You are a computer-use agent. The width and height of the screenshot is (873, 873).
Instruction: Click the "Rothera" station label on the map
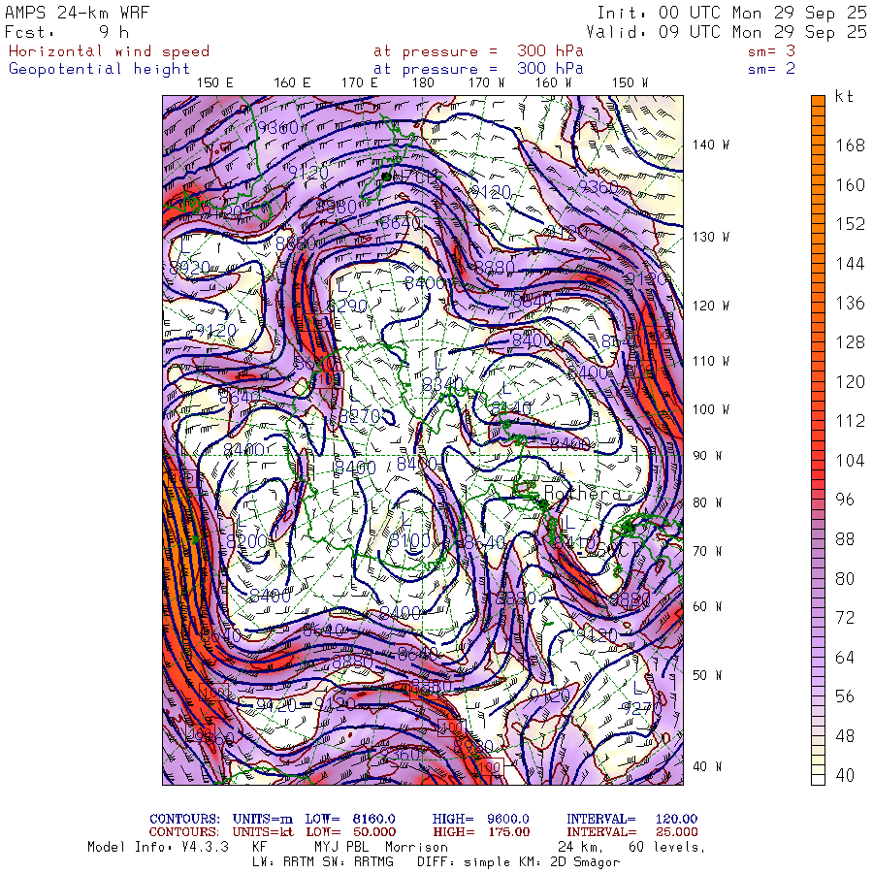(x=582, y=493)
